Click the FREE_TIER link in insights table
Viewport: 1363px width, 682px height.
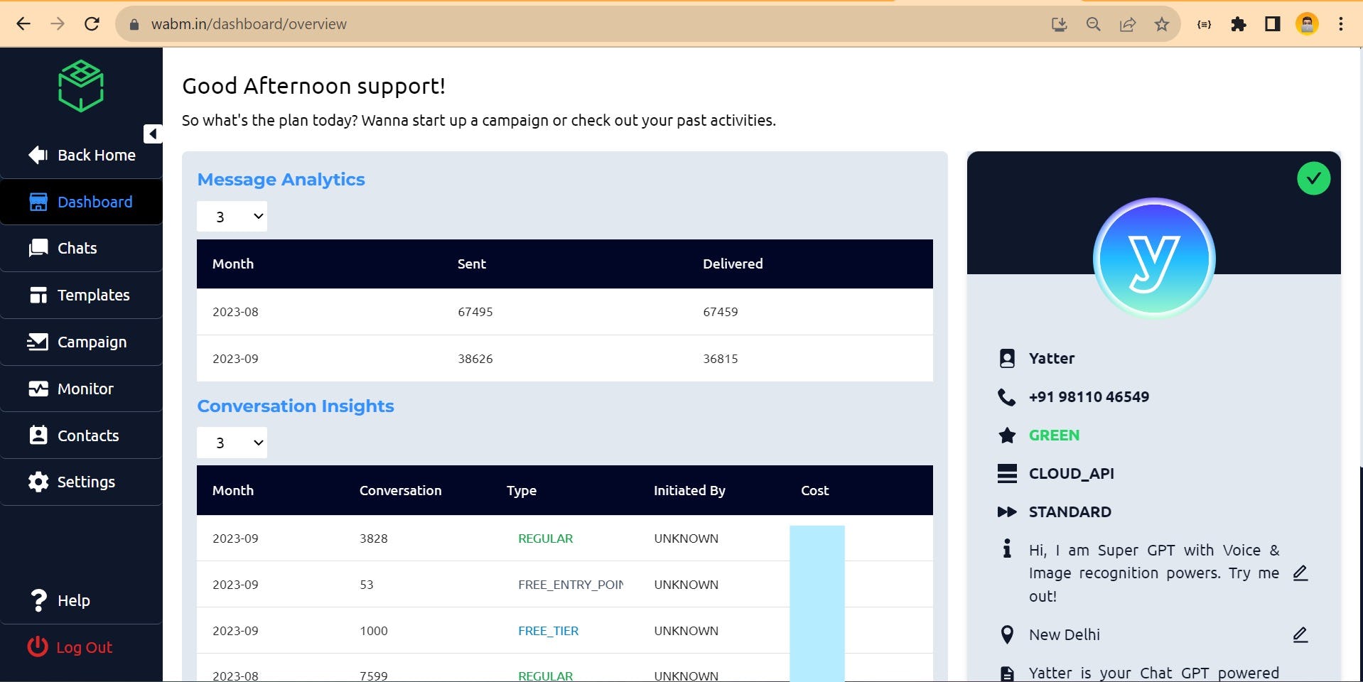click(x=548, y=631)
